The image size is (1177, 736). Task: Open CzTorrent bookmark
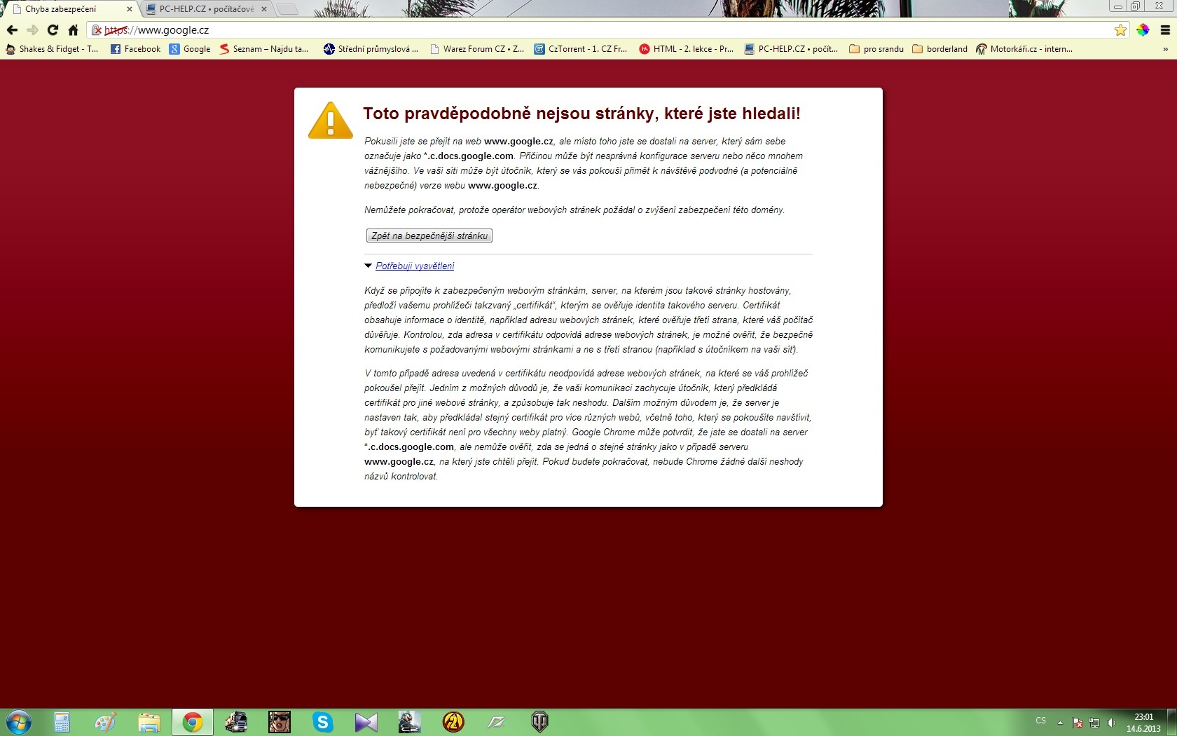581,49
